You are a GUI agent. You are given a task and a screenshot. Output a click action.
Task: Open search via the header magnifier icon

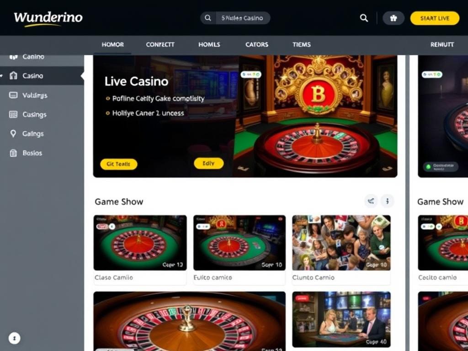(364, 18)
